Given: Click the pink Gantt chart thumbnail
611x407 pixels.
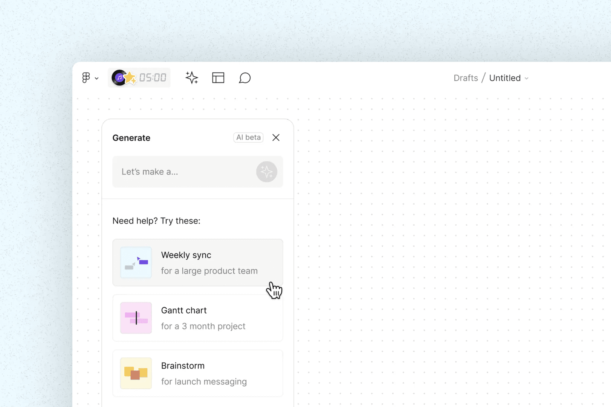Looking at the screenshot, I should click(x=136, y=318).
